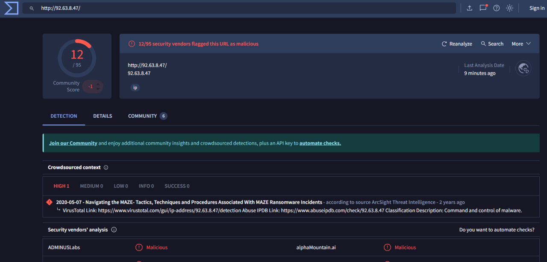Click Security vendors' analysis info icon
The width and height of the screenshot is (547, 262).
[114, 230]
